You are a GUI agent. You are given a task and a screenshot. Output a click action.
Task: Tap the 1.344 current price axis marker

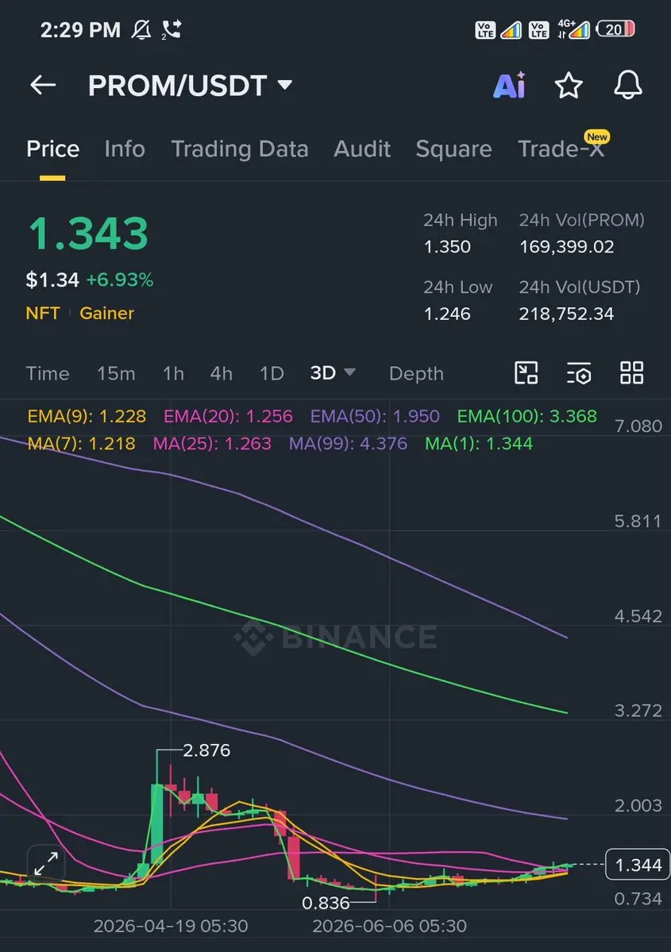638,865
